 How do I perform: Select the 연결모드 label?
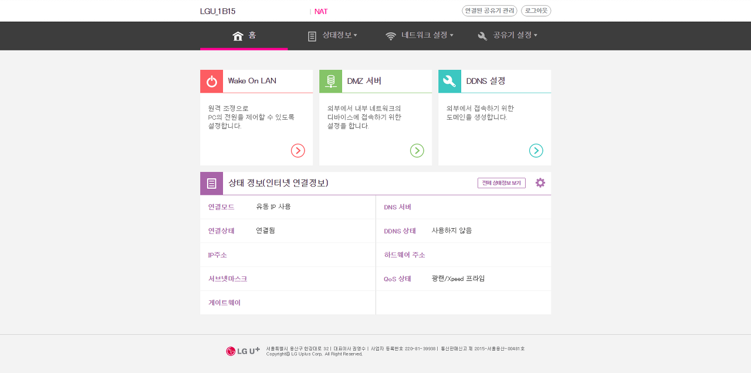pyautogui.click(x=221, y=207)
